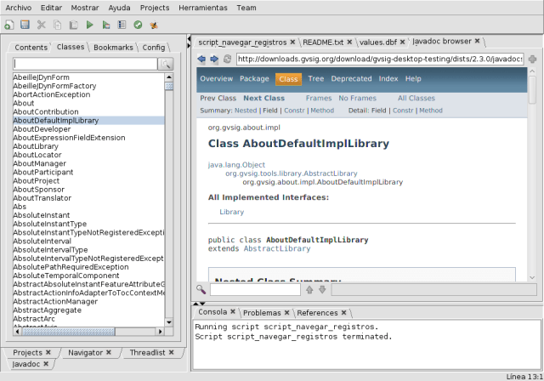Click the New script toolbar icon
544x381 pixels.
(9, 24)
